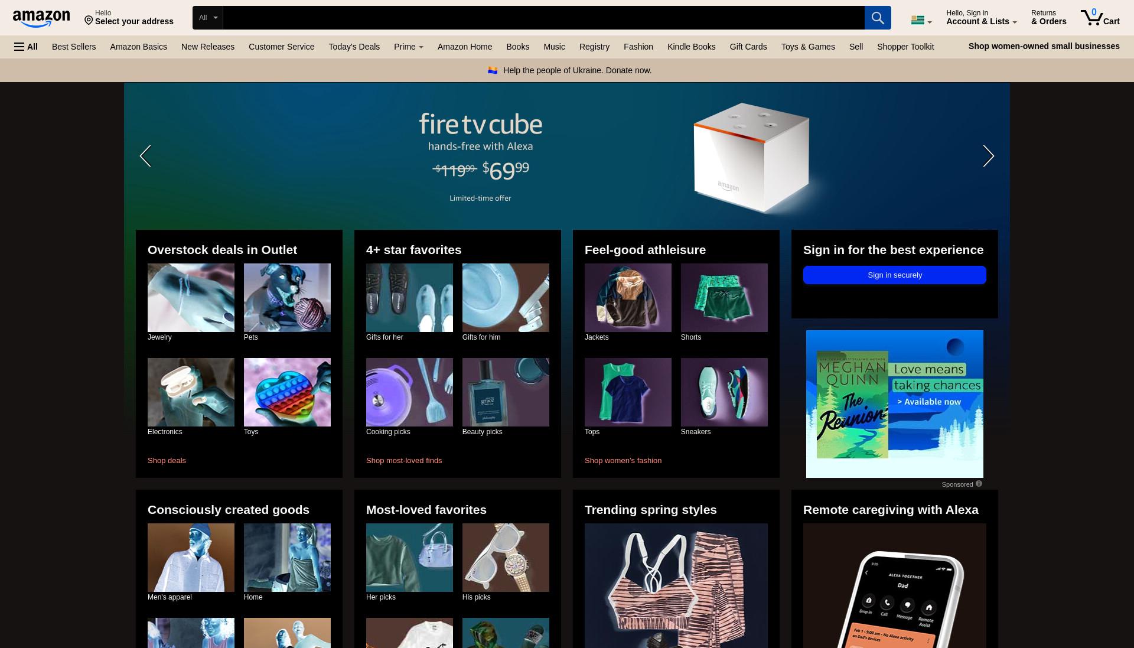This screenshot has height=648, width=1134.
Task: Open the Toys pop-it thumbnail
Action: (287, 392)
